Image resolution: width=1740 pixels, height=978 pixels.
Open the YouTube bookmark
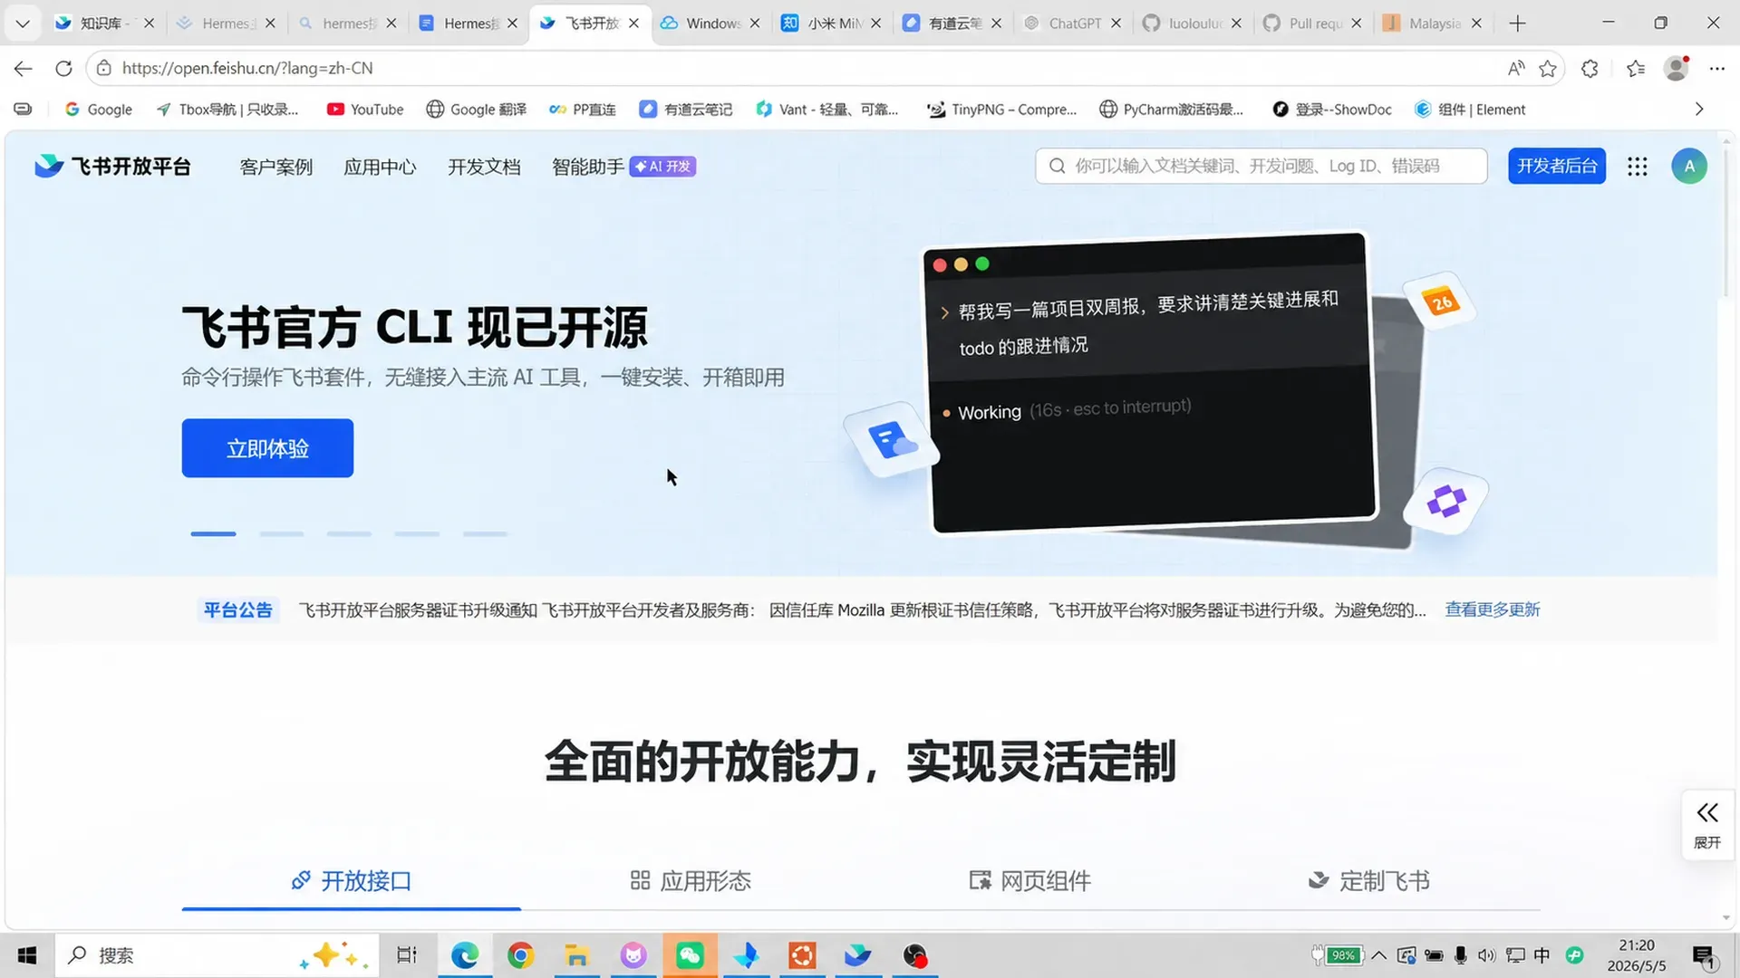tap(365, 110)
